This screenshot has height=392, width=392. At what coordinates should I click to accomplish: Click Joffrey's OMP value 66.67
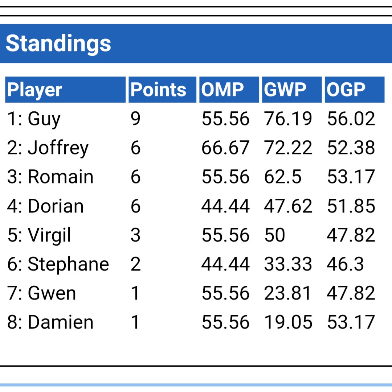pyautogui.click(x=225, y=148)
